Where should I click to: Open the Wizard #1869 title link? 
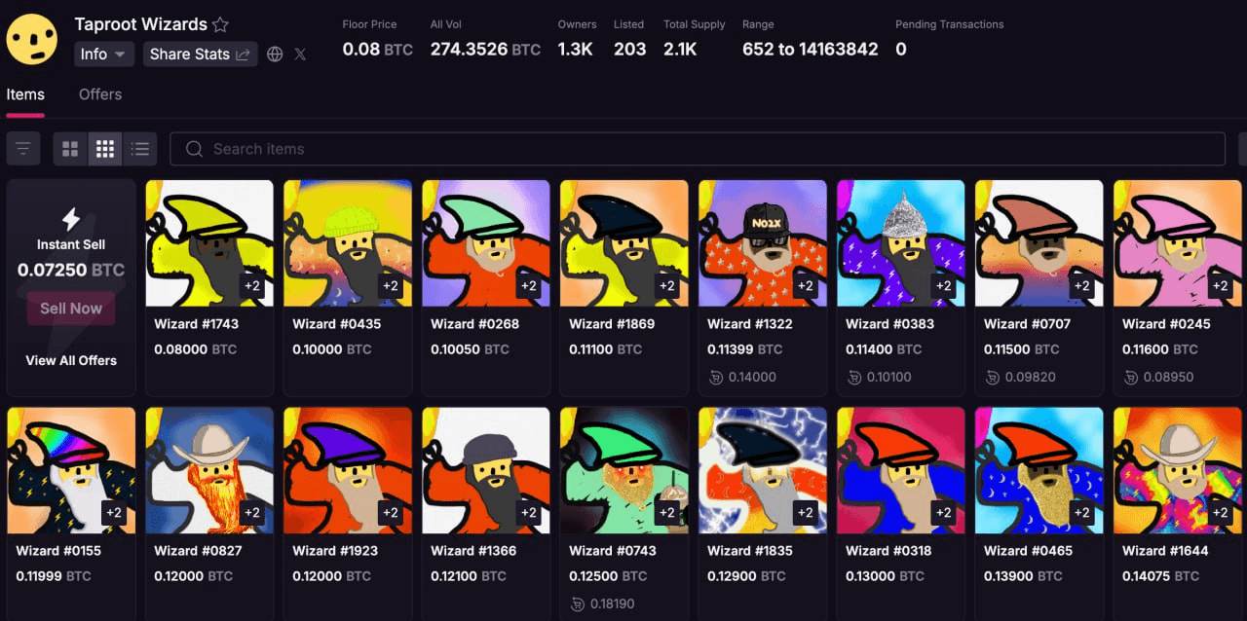[x=612, y=324]
